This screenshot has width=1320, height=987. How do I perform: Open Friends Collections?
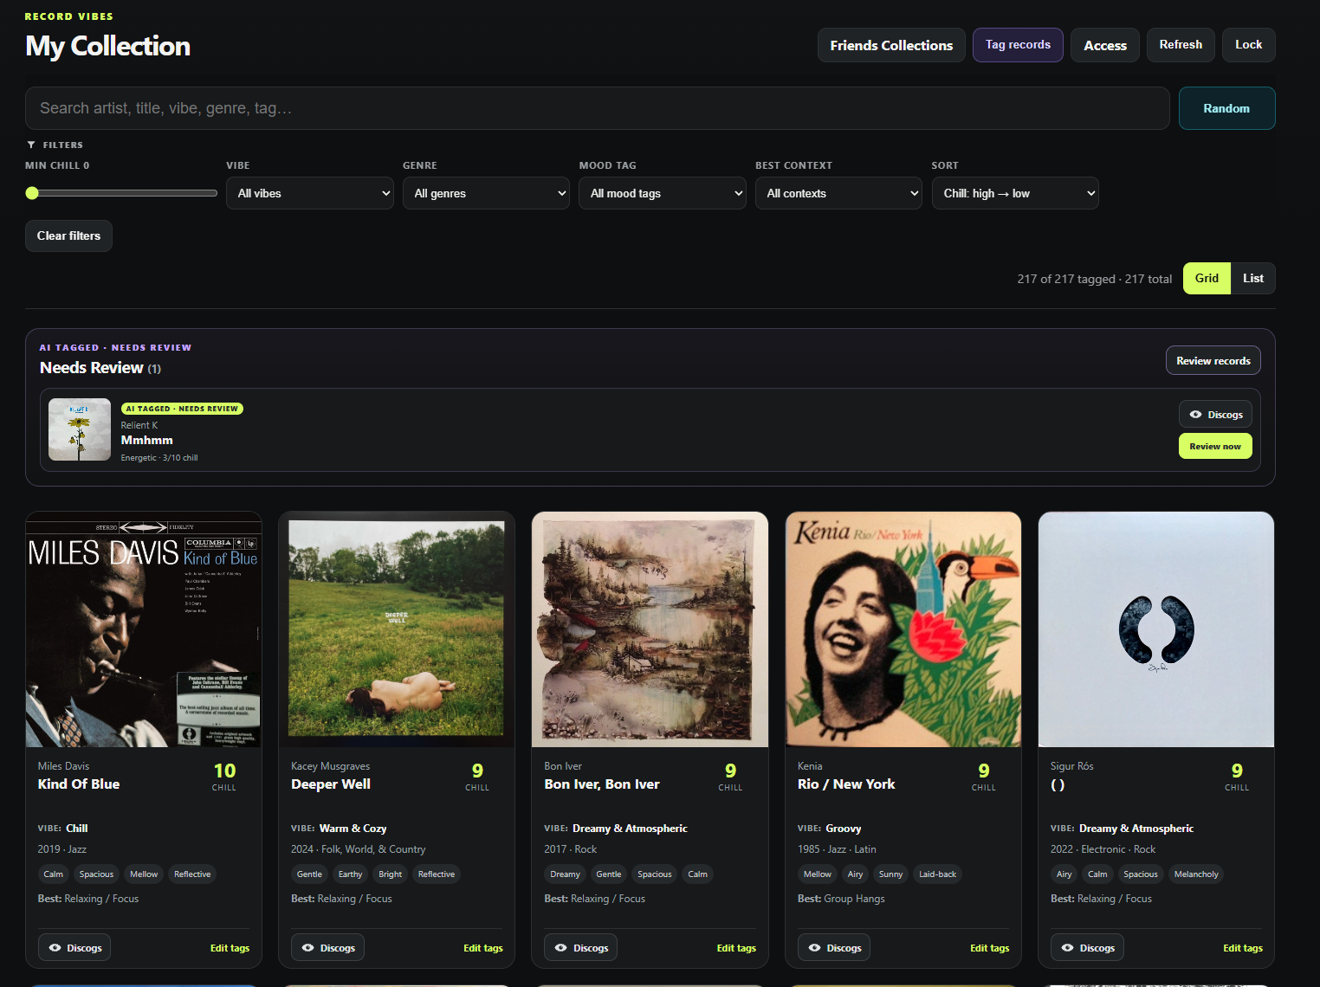point(891,45)
